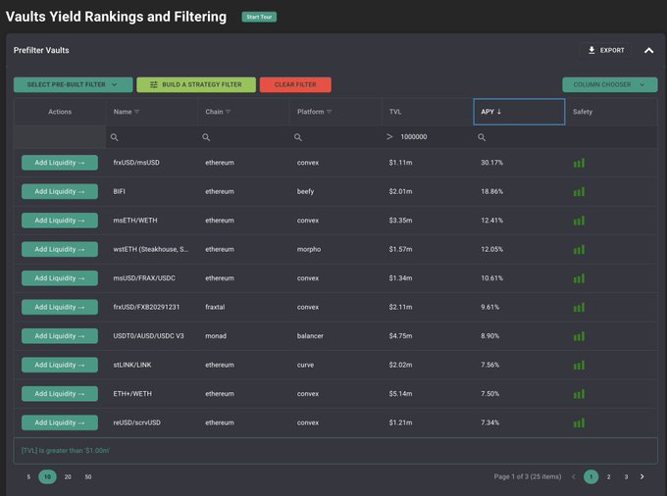Export the vaults table
Image resolution: width=667 pixels, height=496 pixels.
point(606,50)
